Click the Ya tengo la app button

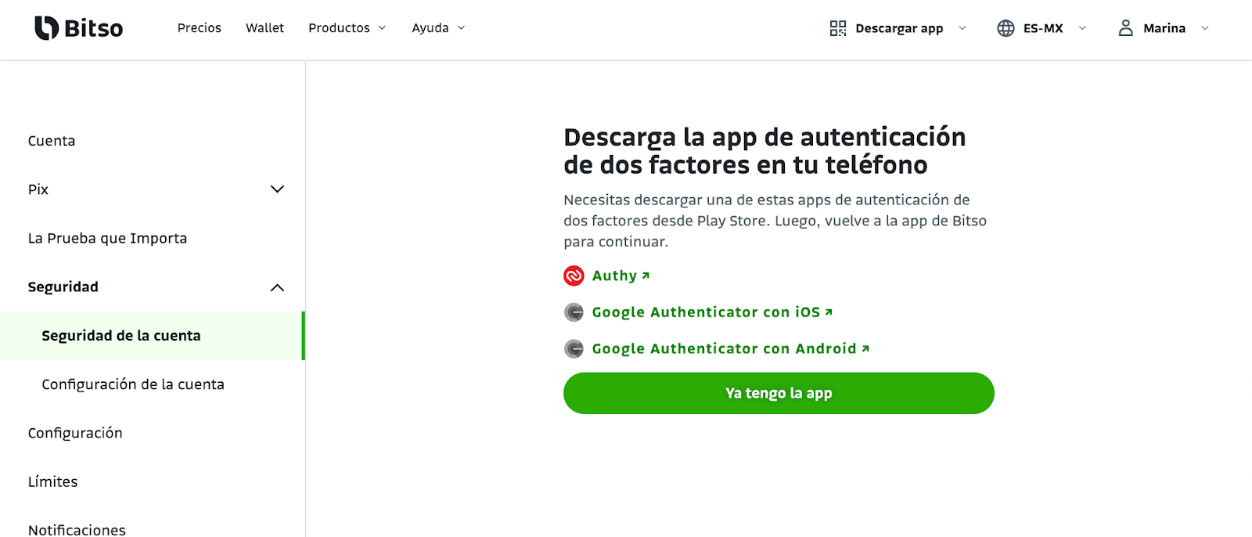coord(779,393)
